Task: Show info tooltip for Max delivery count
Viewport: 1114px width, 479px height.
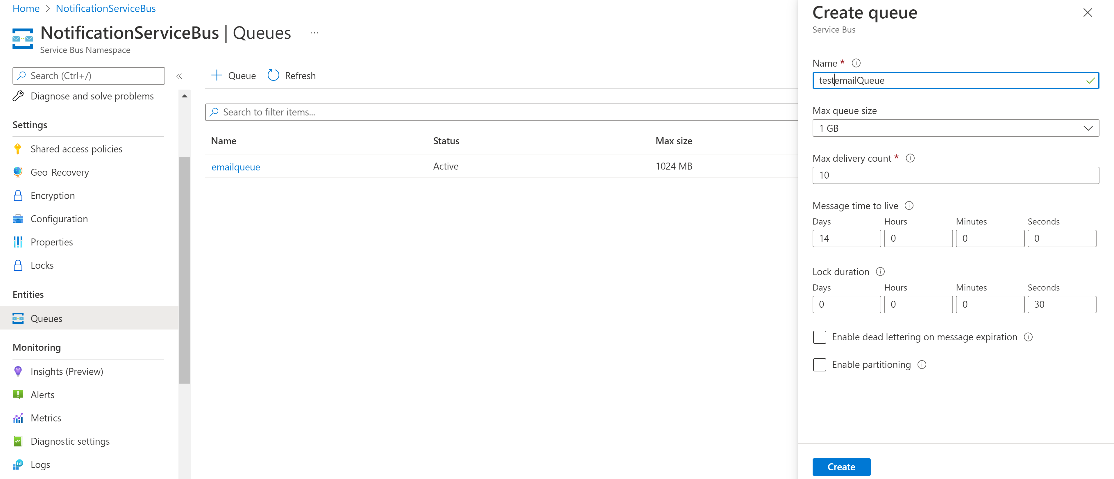Action: coord(910,158)
